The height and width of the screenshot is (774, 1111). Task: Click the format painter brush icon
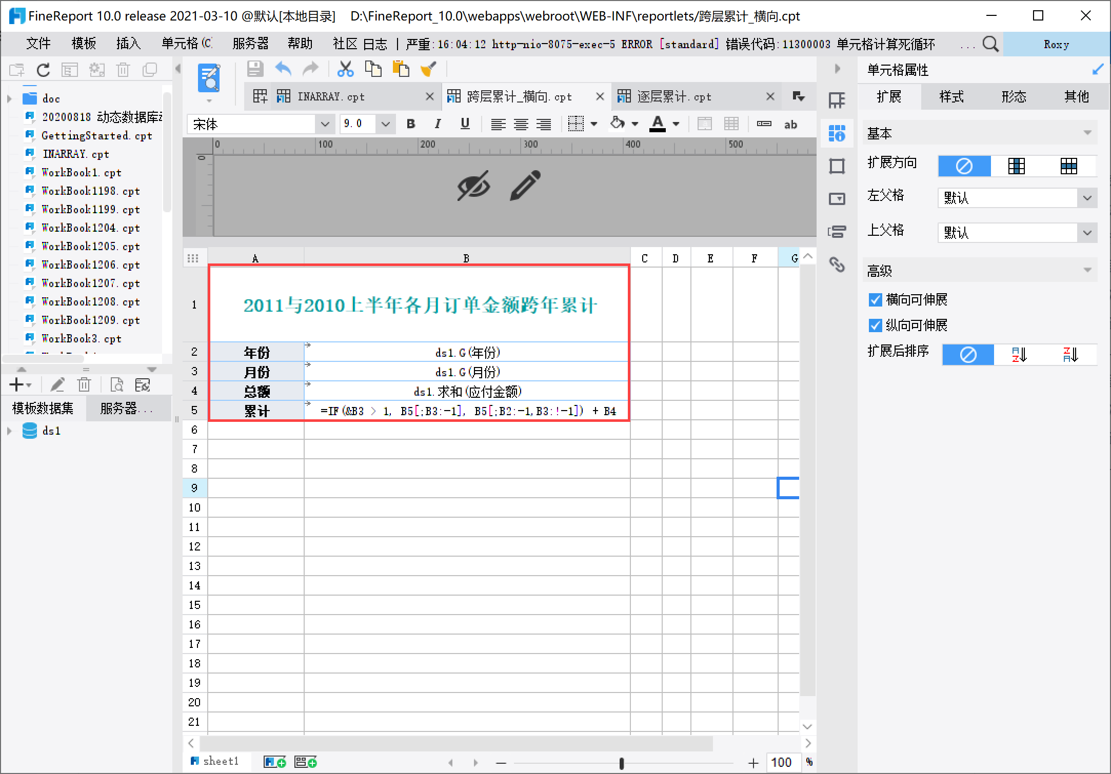(x=428, y=69)
